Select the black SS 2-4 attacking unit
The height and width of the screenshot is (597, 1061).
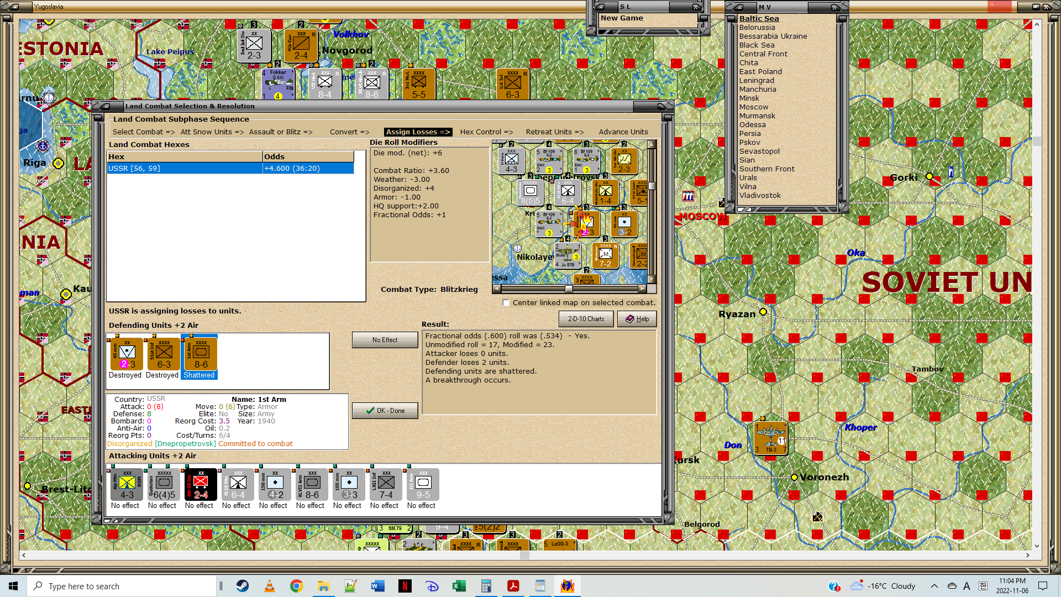(x=201, y=484)
